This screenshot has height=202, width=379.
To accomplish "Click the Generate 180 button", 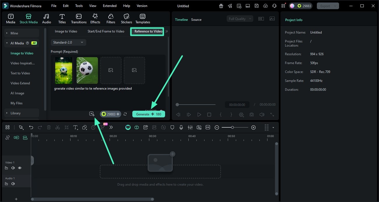I will coord(149,114).
